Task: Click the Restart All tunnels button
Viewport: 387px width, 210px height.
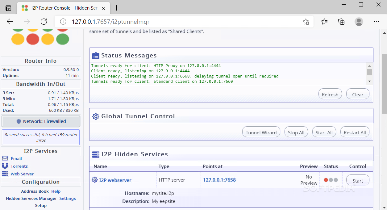Action: (355, 132)
